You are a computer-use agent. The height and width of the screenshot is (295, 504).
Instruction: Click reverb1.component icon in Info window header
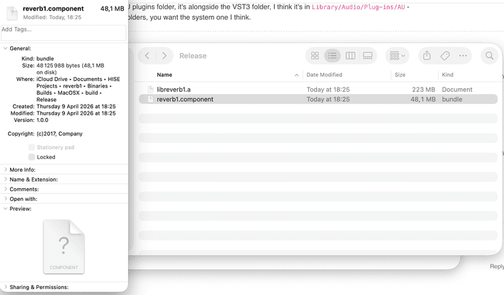[12, 13]
